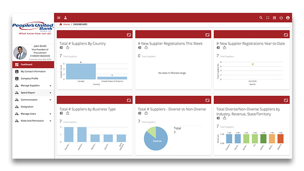
Task: Click the power logout icon
Action: 281,18
